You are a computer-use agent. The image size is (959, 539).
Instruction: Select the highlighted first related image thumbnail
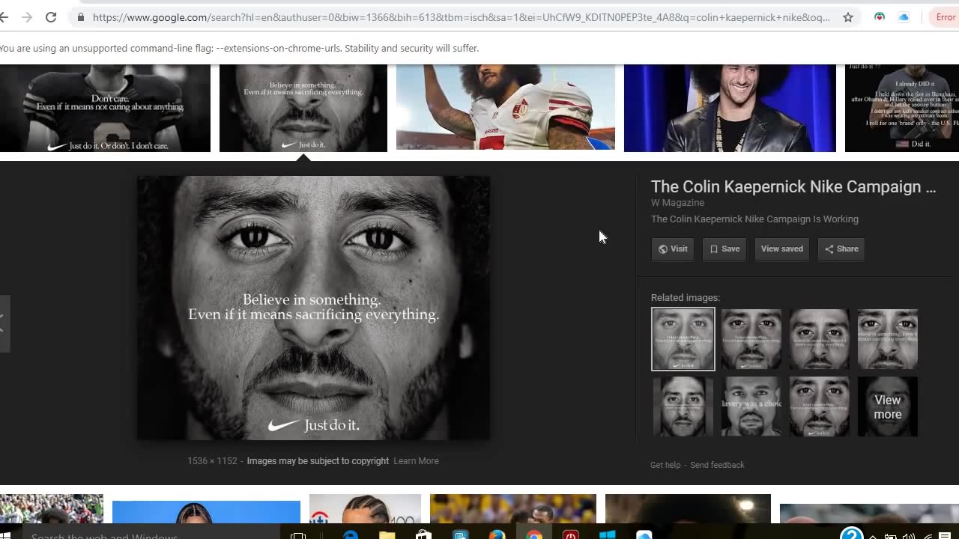tap(683, 339)
